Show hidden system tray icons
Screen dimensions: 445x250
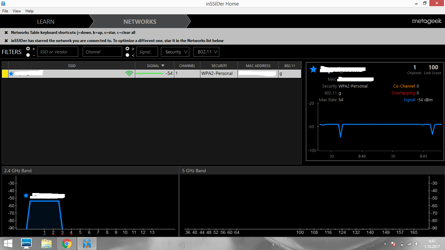pos(385,244)
